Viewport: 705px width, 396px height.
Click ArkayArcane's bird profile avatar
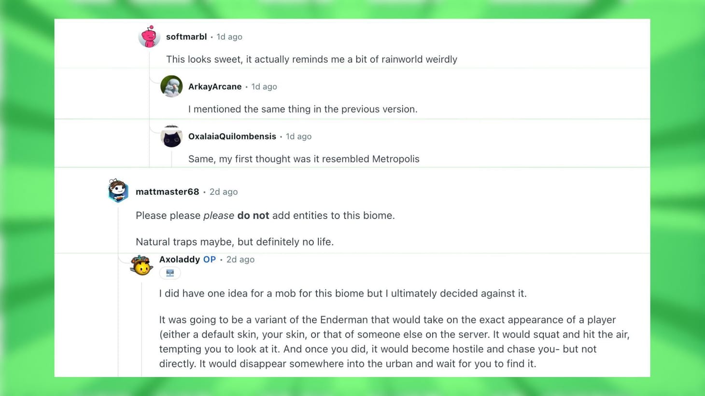coord(171,86)
